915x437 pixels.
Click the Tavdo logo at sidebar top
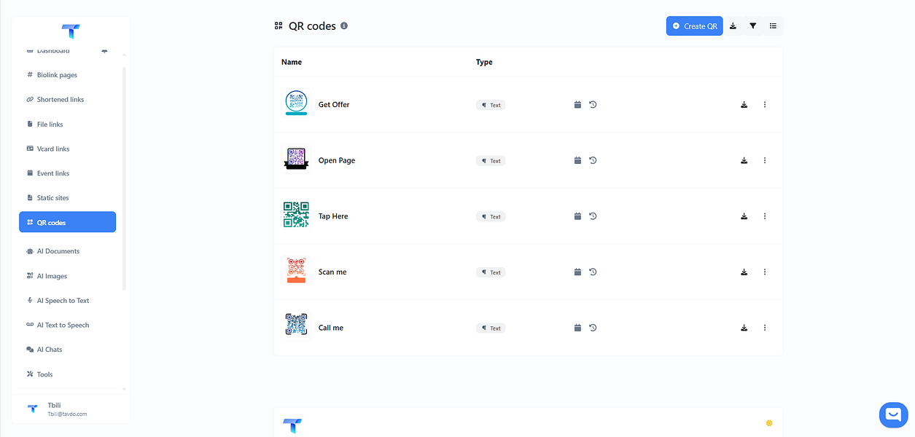(71, 31)
